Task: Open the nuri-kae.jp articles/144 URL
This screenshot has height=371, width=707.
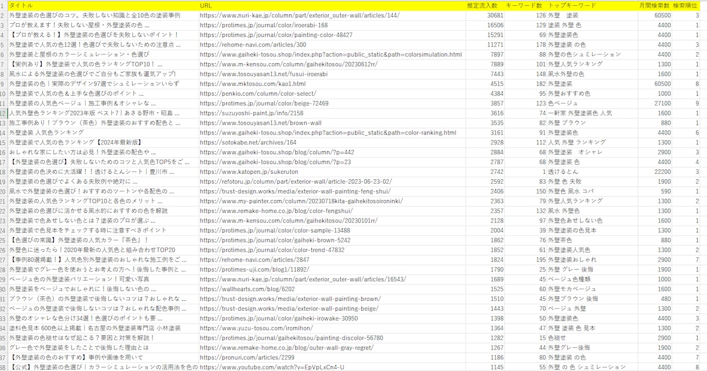Action: (299, 15)
